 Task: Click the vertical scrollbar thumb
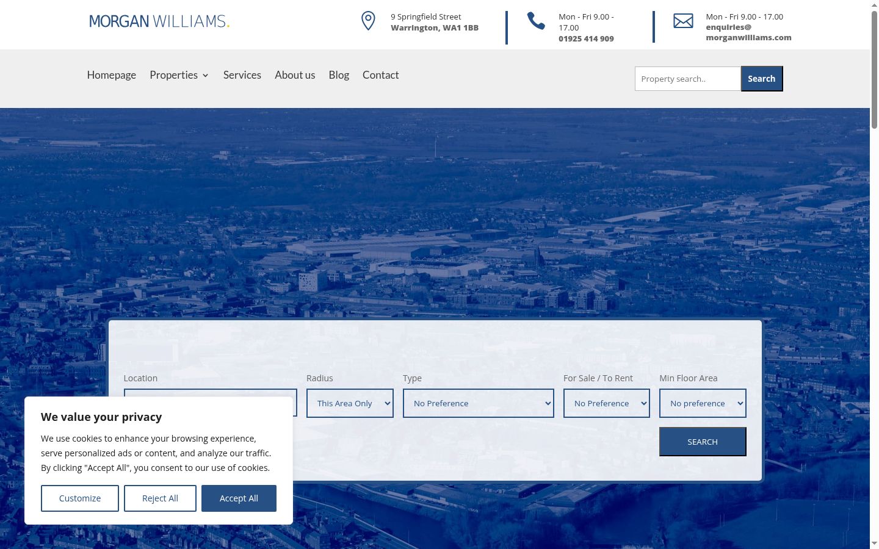[874, 69]
